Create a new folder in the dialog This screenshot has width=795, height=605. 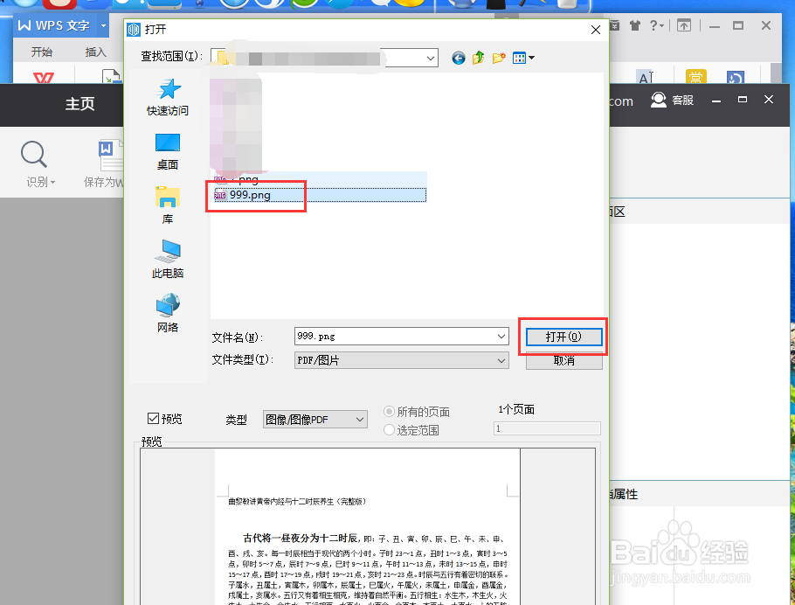(498, 58)
